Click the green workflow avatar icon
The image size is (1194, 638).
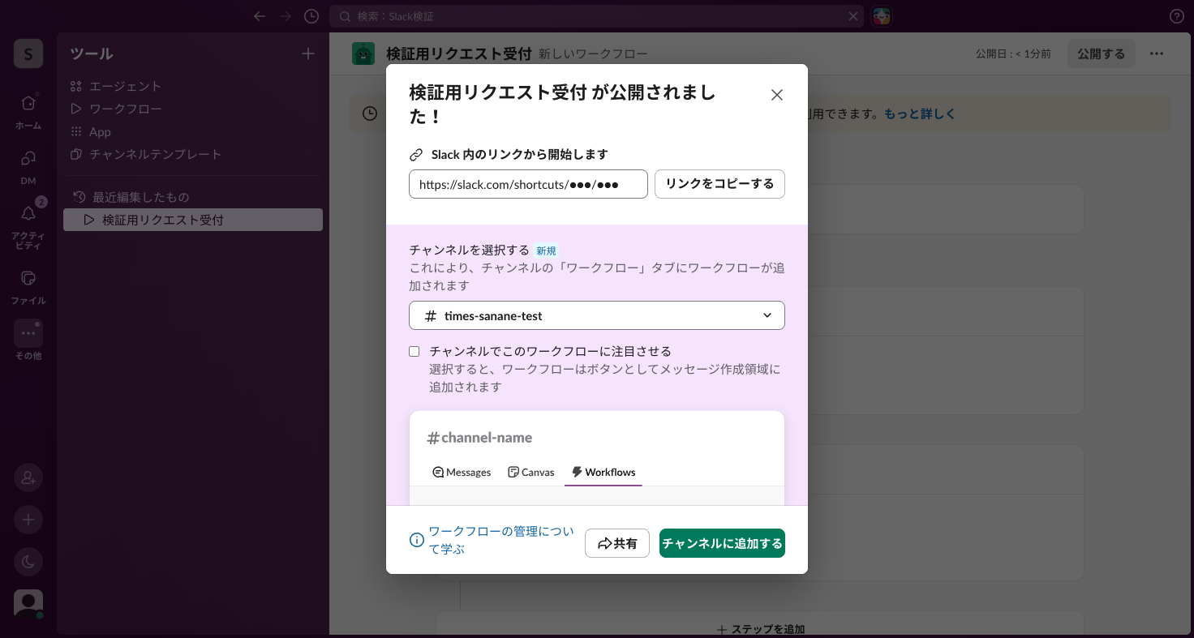[363, 54]
